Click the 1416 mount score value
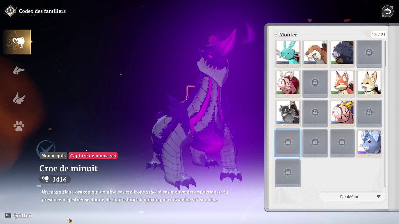This screenshot has width=399, height=224. click(x=60, y=179)
